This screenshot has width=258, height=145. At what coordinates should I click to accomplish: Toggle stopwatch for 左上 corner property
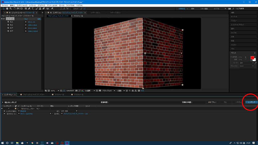[8, 22]
